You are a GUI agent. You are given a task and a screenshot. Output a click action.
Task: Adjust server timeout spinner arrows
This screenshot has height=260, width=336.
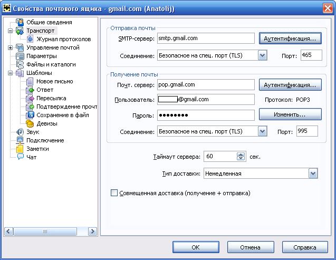click(241, 156)
